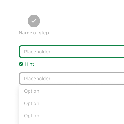Click Placeholder text inside the validated green field
Screen dimensions: 124x124
pyautogui.click(x=37, y=52)
